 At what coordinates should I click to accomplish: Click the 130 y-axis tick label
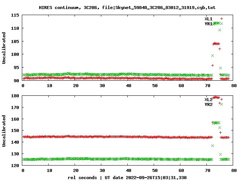click(x=15, y=154)
